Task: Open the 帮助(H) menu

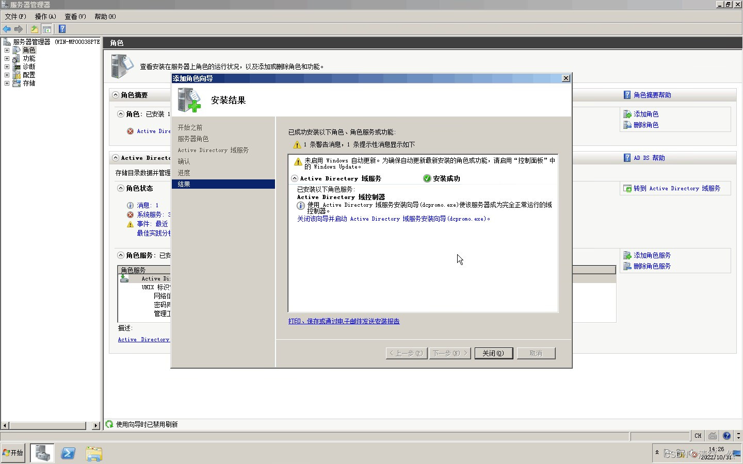Action: click(105, 16)
